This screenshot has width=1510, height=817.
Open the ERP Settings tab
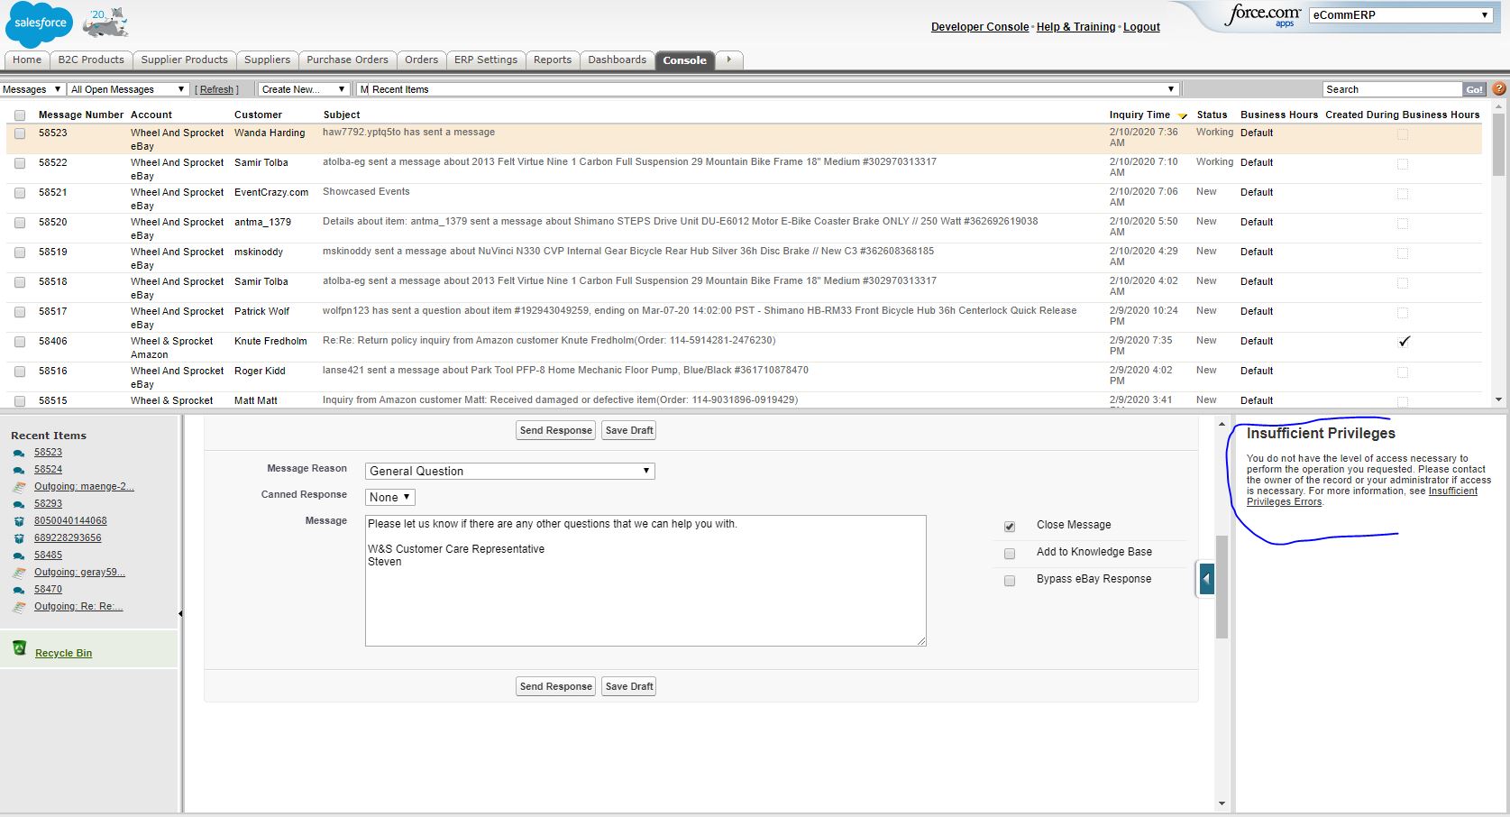click(x=486, y=60)
